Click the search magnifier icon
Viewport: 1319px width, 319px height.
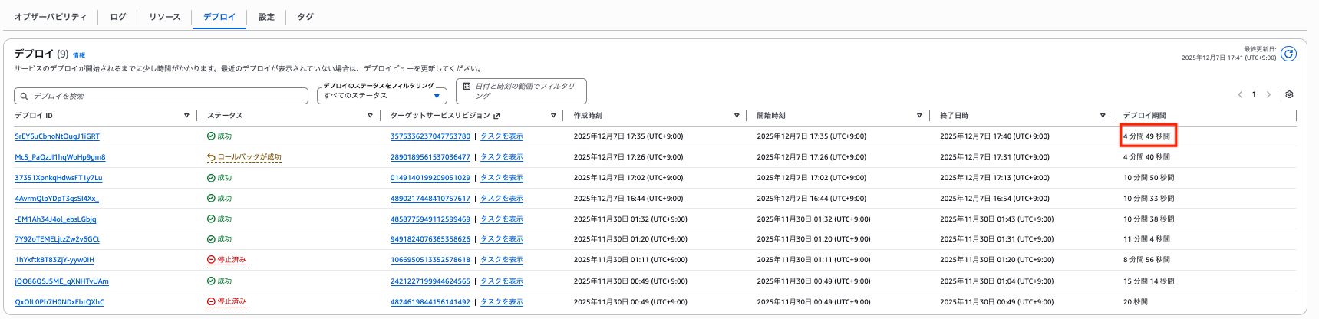click(25, 96)
